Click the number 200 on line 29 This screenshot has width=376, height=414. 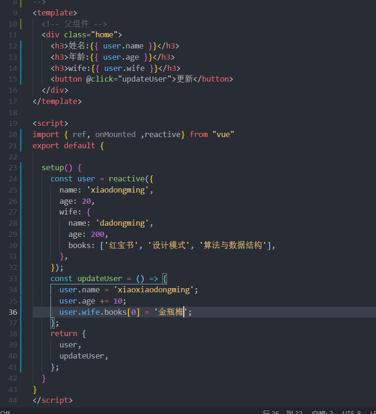tap(97, 235)
